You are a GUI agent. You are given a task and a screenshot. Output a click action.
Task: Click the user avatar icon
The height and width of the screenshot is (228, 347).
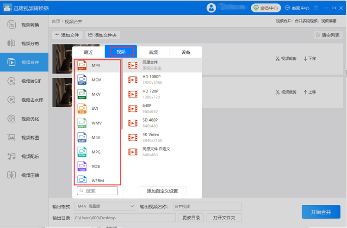point(211,8)
